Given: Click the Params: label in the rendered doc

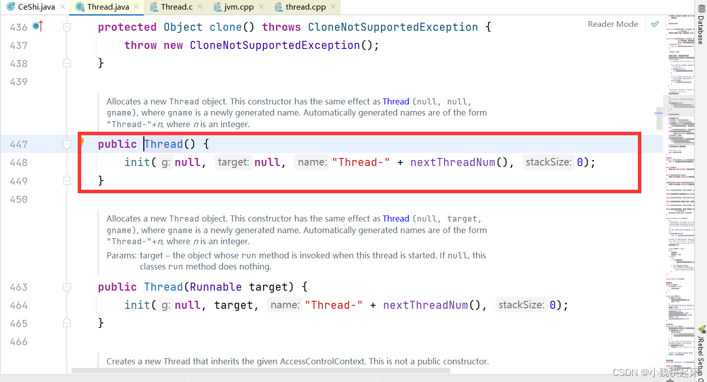Looking at the screenshot, I should pyautogui.click(x=122, y=255).
